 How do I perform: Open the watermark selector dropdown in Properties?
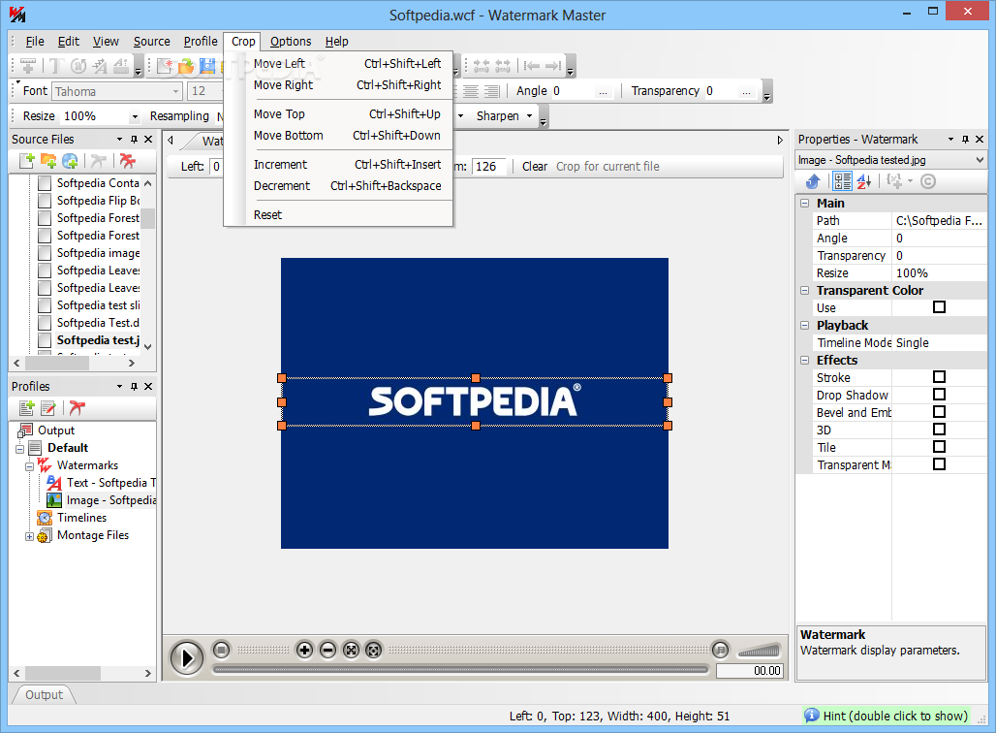pos(979,160)
